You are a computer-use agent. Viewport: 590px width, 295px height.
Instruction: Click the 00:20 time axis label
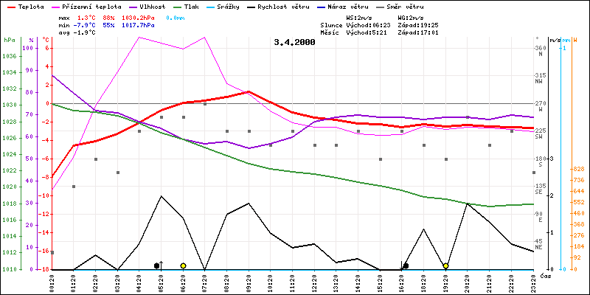[52, 281]
